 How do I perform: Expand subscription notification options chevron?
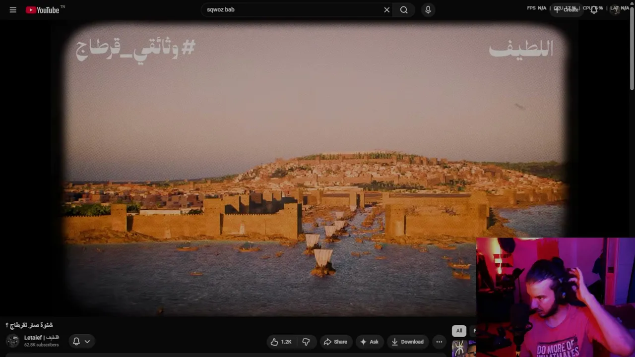[x=87, y=341]
